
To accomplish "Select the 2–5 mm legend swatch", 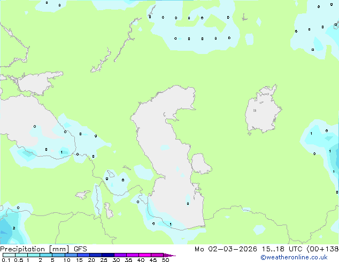I will pos(46,255).
